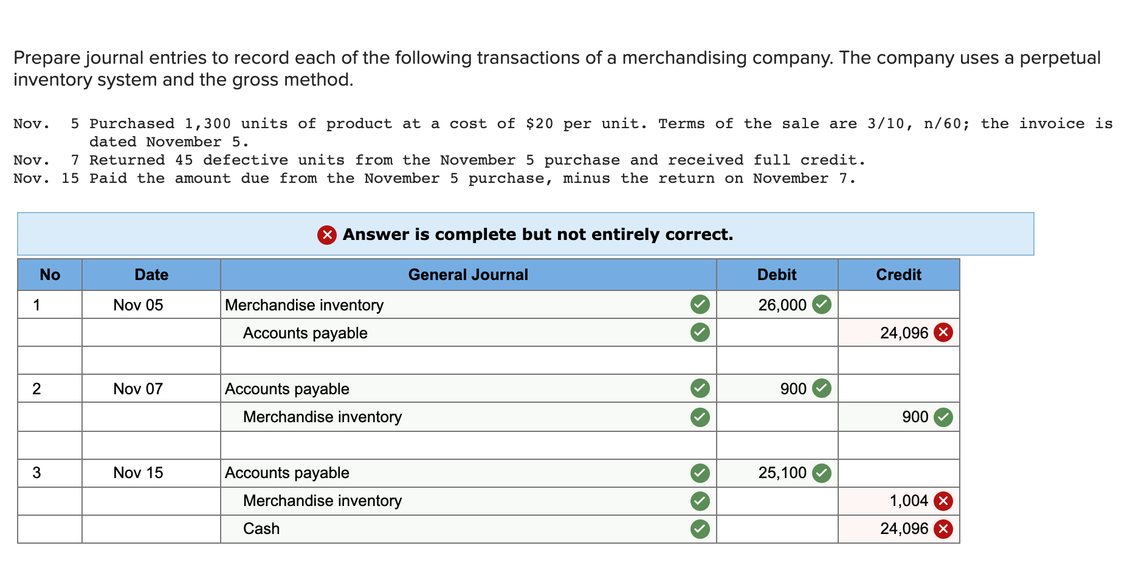Screen dimensions: 1133x568
Task: Click red X icon next to Cash 24,096 credit
Action: click(x=943, y=529)
